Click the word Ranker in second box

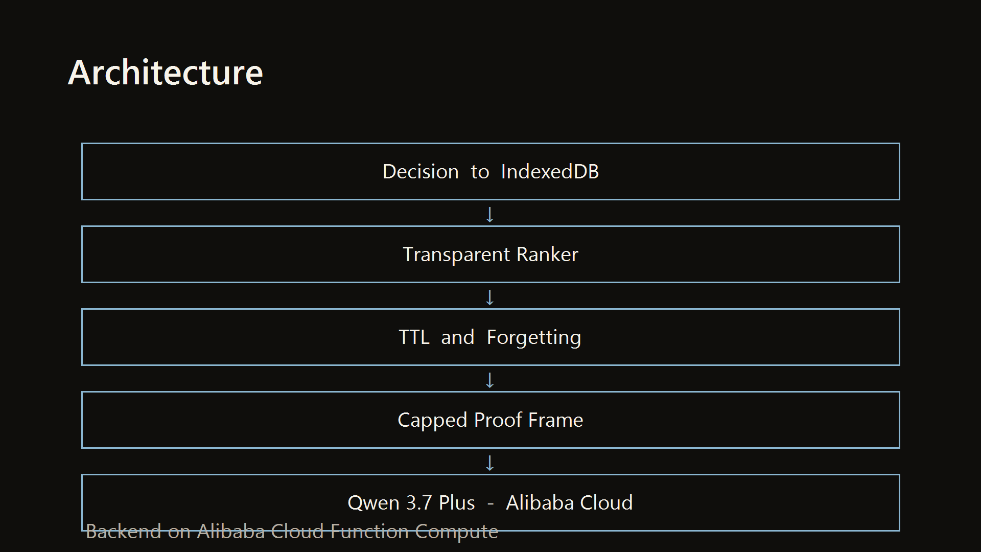point(547,255)
